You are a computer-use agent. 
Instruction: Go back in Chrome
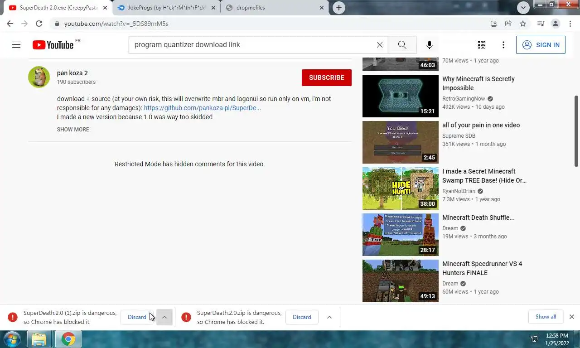pyautogui.click(x=10, y=24)
